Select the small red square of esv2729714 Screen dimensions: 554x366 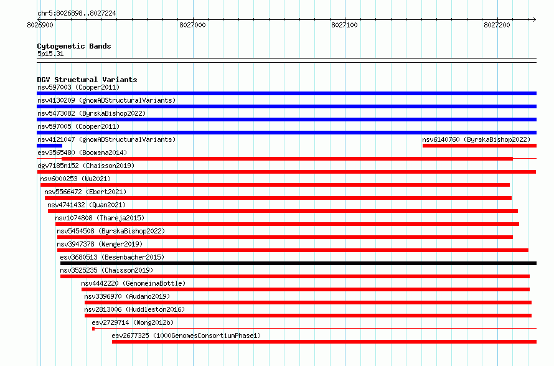tap(93, 329)
